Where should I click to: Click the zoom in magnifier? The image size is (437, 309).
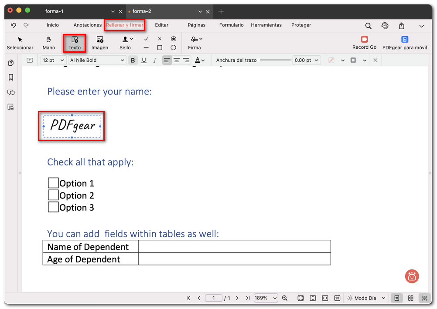(285, 298)
